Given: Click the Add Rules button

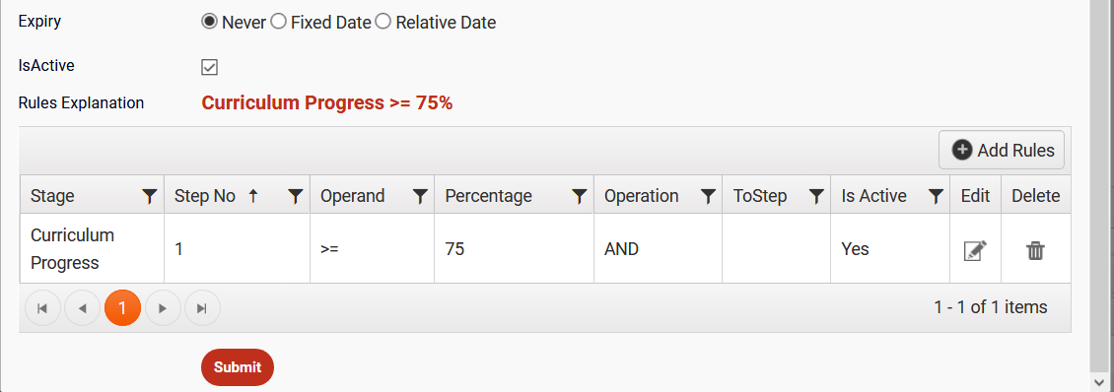Looking at the screenshot, I should (x=1001, y=150).
